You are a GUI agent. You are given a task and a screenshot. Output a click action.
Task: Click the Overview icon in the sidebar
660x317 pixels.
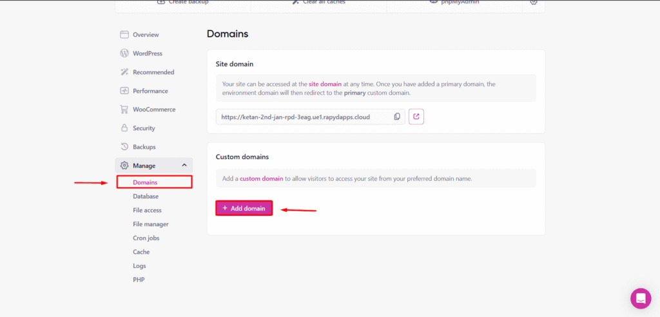(124, 35)
